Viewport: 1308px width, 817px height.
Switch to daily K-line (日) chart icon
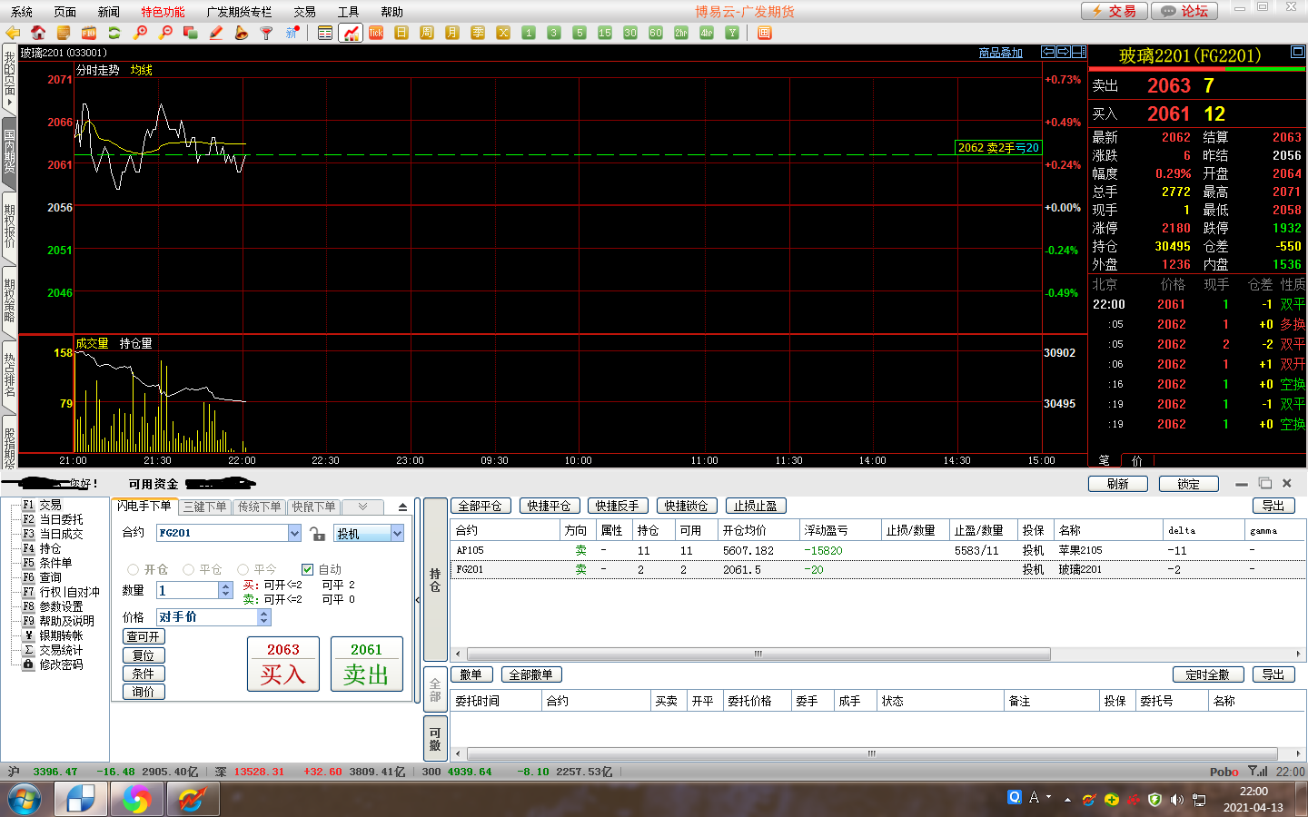pos(401,33)
